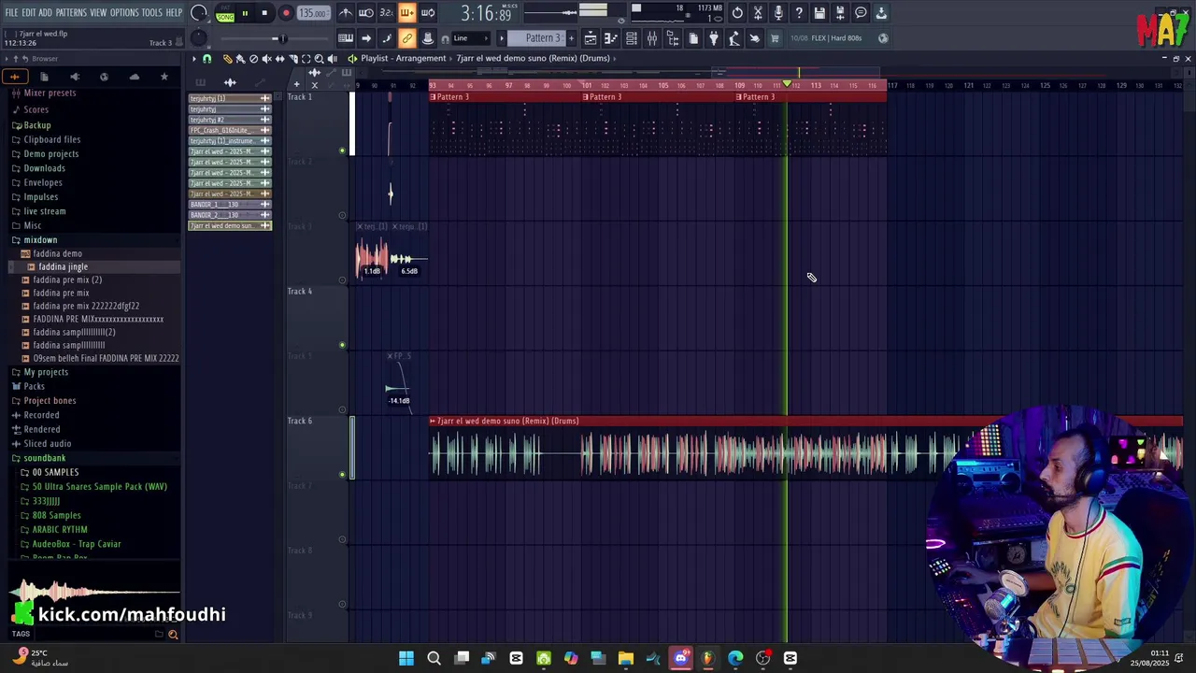Stop playback with the stop button
The width and height of the screenshot is (1196, 673).
point(264,13)
